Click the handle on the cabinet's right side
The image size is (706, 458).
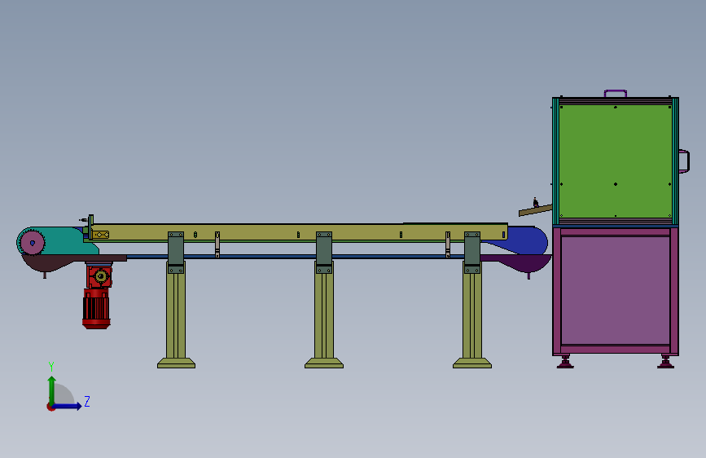(x=684, y=161)
